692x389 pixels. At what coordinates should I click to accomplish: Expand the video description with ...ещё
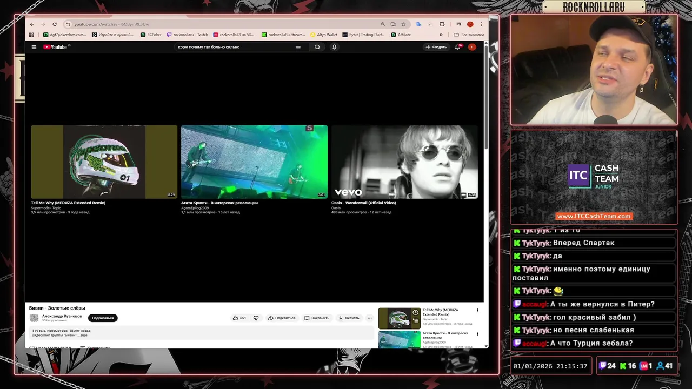click(82, 335)
